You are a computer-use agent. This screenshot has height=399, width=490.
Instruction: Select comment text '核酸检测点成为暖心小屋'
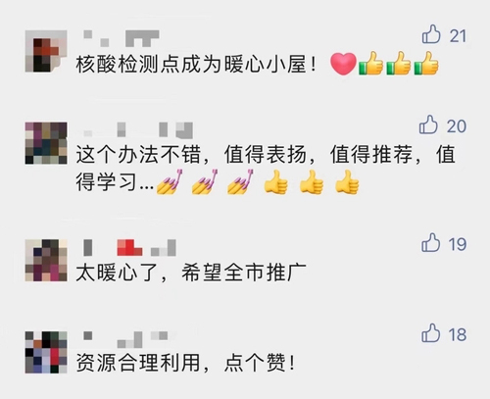click(191, 64)
